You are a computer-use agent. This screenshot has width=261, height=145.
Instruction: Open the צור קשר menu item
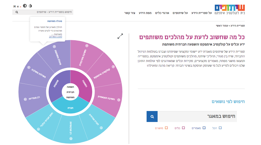pyautogui.click(x=130, y=13)
